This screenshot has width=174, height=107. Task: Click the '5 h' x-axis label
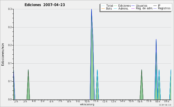[42, 101]
